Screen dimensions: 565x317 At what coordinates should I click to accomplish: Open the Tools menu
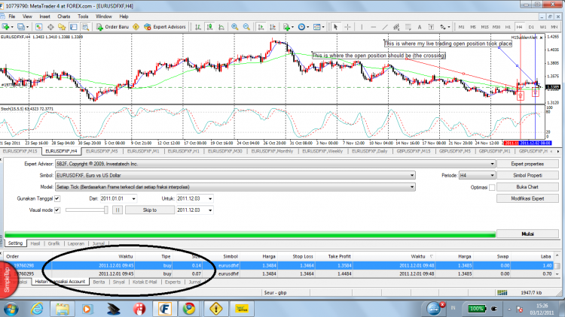83,17
